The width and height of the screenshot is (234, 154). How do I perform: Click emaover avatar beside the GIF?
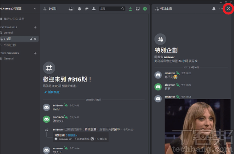tap(158, 98)
